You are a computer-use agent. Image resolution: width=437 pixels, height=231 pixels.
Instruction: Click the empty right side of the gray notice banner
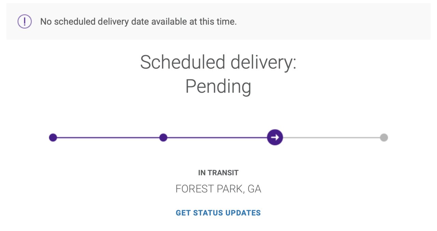[335, 22]
